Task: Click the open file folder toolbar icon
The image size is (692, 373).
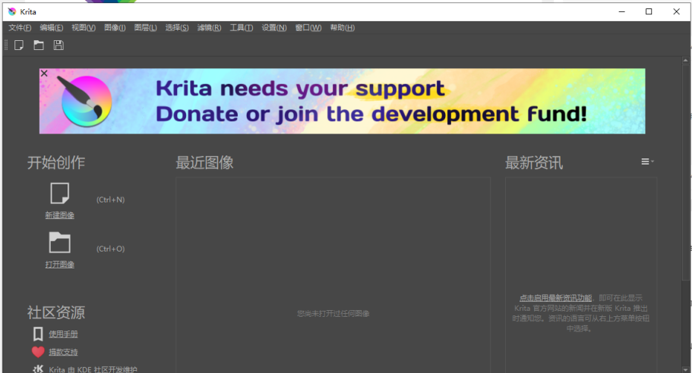Action: tap(39, 45)
